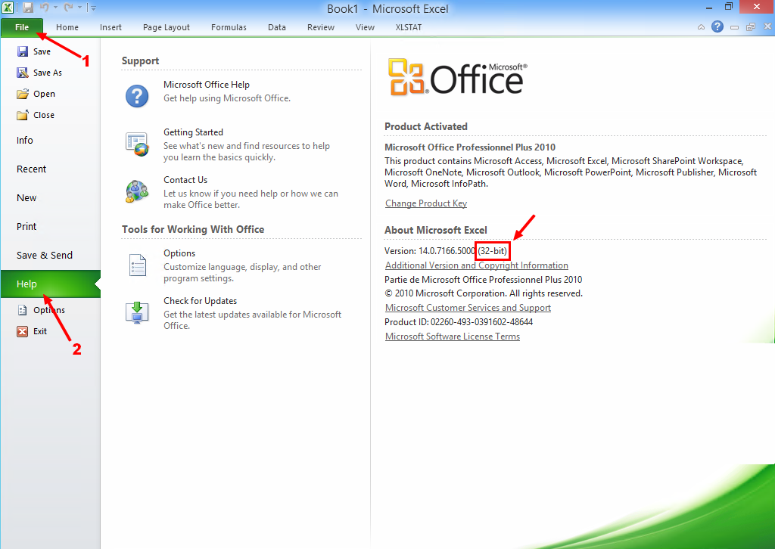This screenshot has width=775, height=549.
Task: Expand the Undo history dropdown arrow
Action: tap(55, 8)
